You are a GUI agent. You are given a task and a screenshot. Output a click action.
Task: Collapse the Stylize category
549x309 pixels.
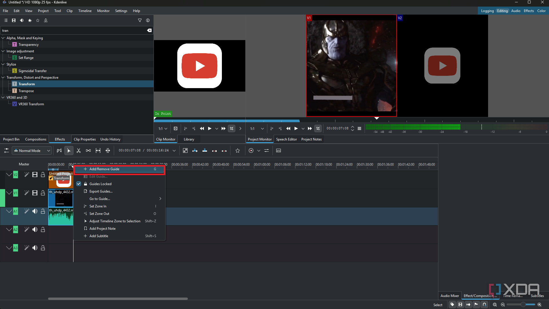pyautogui.click(x=3, y=64)
